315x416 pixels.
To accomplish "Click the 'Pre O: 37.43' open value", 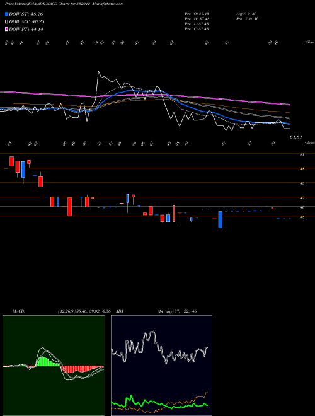I will (197, 14).
